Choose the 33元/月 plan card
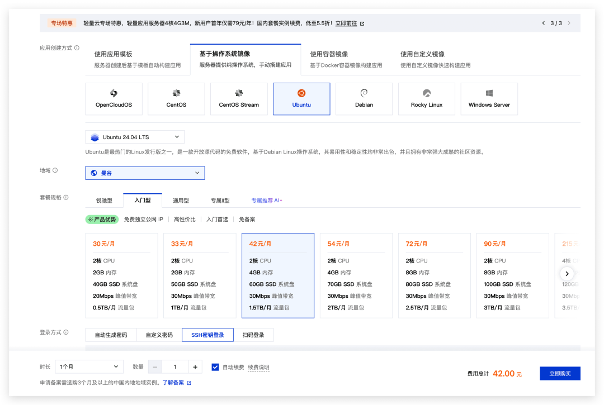Screen dimensions: 604x405 (x=200, y=275)
